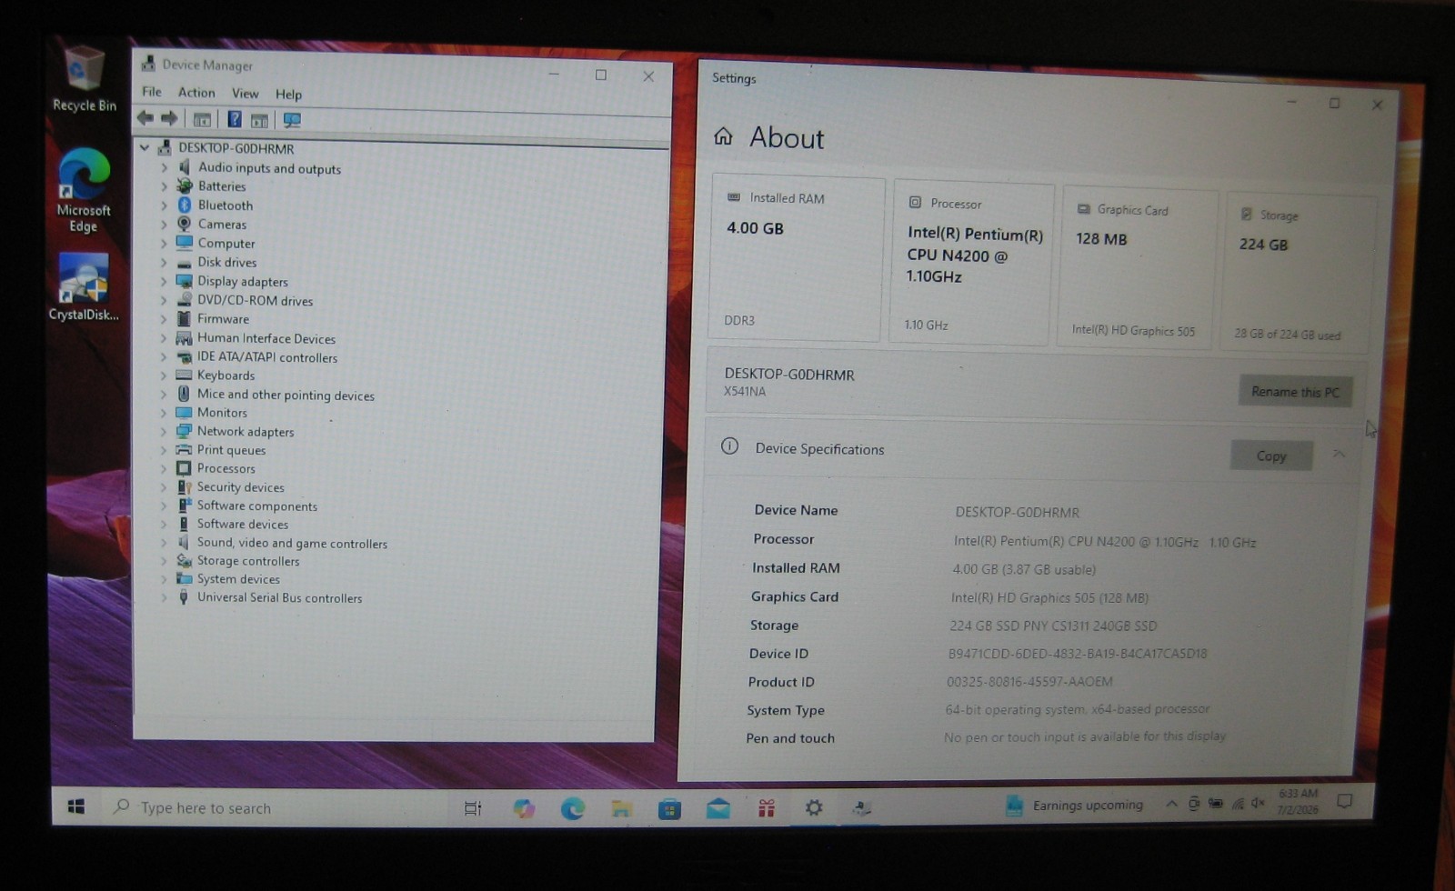This screenshot has width=1455, height=891.
Task: Expand Universal Serial Bus controllers node
Action: 164,597
